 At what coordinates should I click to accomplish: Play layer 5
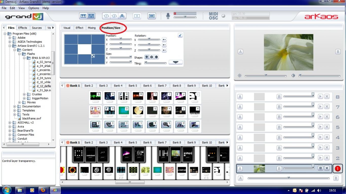click(x=320, y=127)
